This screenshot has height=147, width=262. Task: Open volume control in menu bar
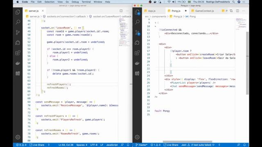[174, 2]
